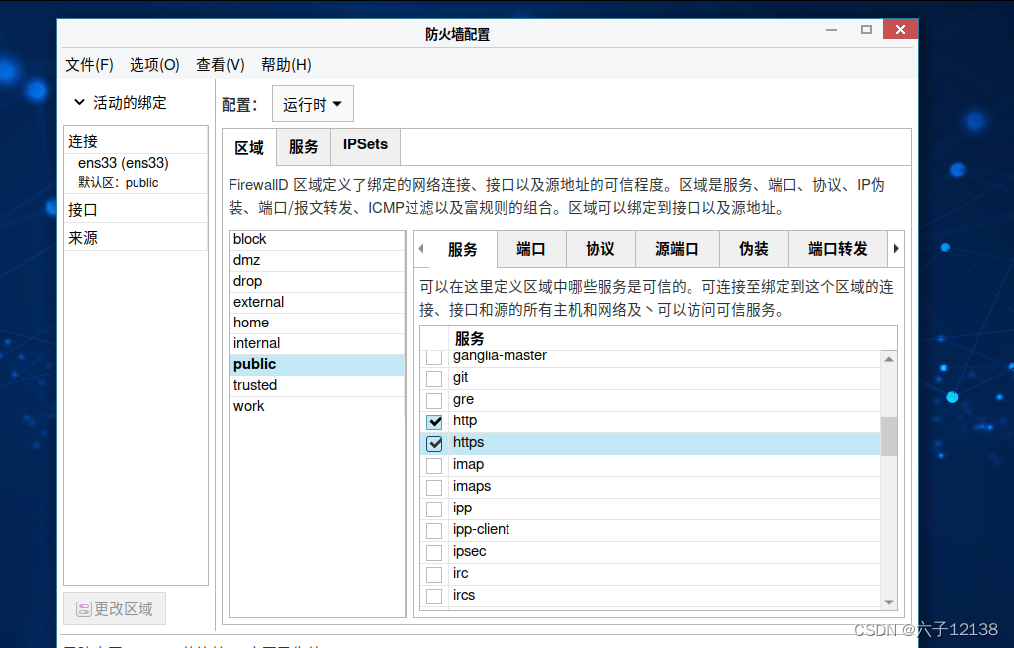The height and width of the screenshot is (648, 1014).
Task: Select the internal zone
Action: point(317,343)
